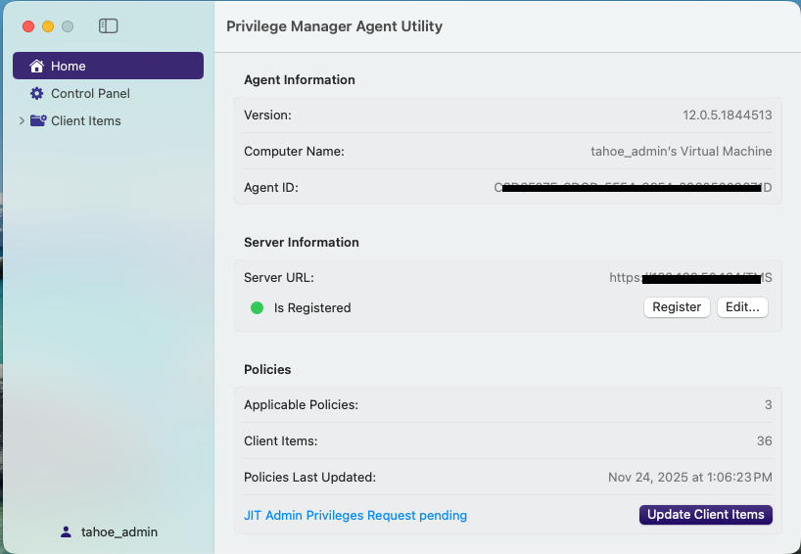Click the Edit... server button
Image resolution: width=801 pixels, height=554 pixels.
[742, 307]
